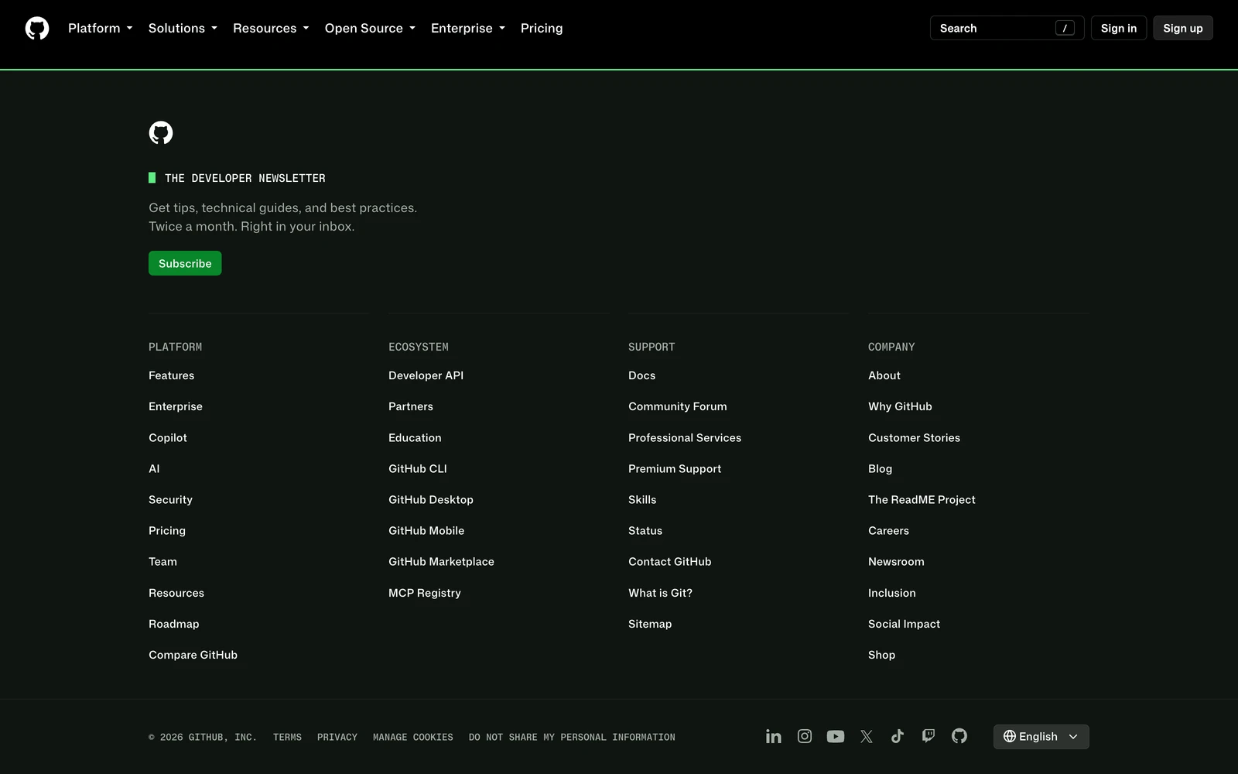Viewport: 1238px width, 774px height.
Task: Open the Careers footer link
Action: pos(888,530)
